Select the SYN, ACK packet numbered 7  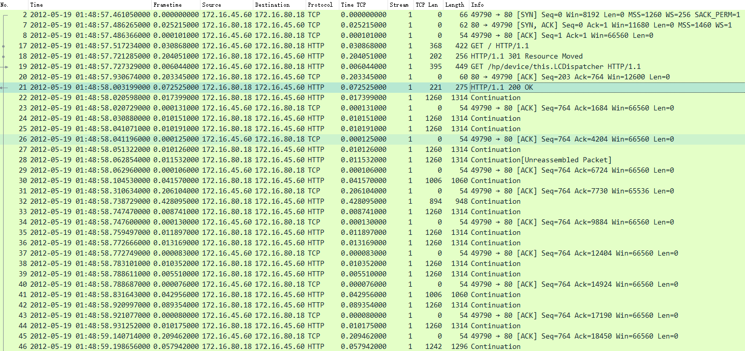click(x=259, y=25)
